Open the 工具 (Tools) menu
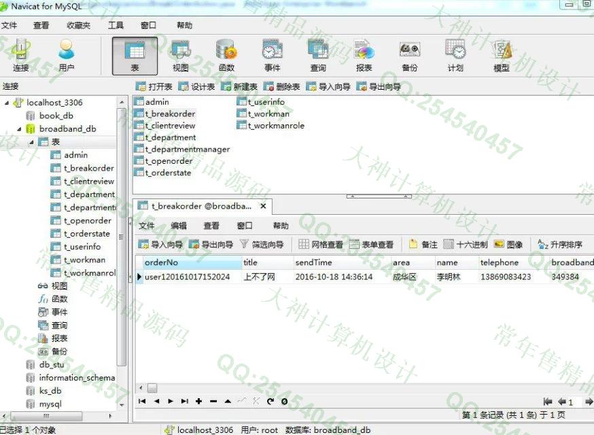This screenshot has width=594, height=435. click(116, 25)
